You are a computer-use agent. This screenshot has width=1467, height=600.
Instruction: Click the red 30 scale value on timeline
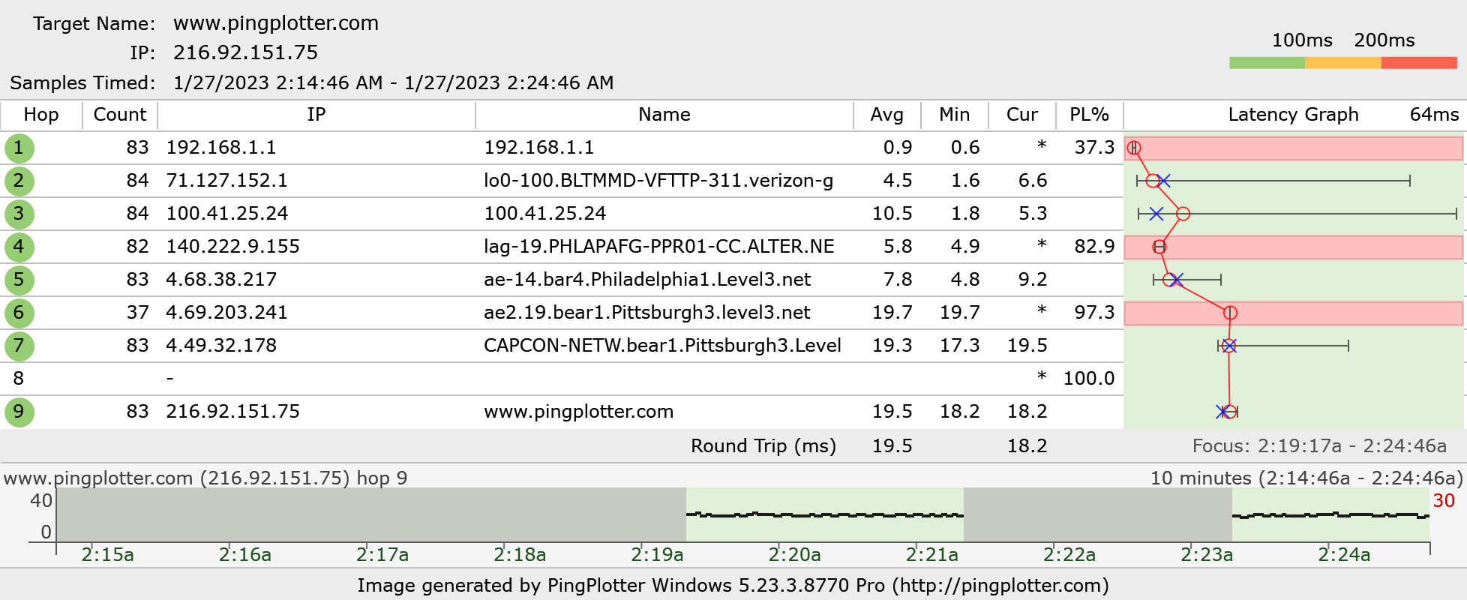1444,501
